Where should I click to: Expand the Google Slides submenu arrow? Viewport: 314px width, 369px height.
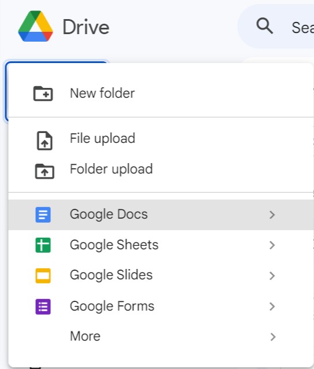pyautogui.click(x=272, y=276)
